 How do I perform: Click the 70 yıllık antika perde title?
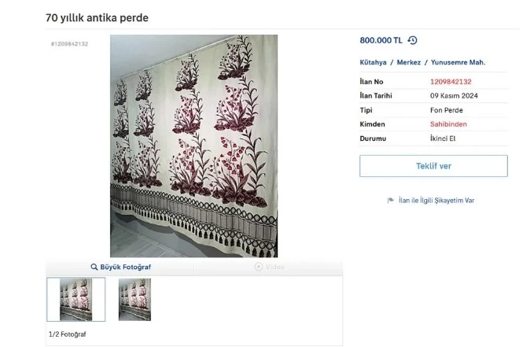click(97, 17)
